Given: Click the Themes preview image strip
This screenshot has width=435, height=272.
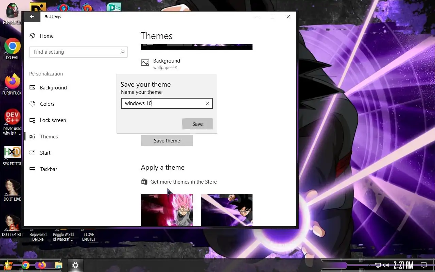Looking at the screenshot, I should click(197, 47).
